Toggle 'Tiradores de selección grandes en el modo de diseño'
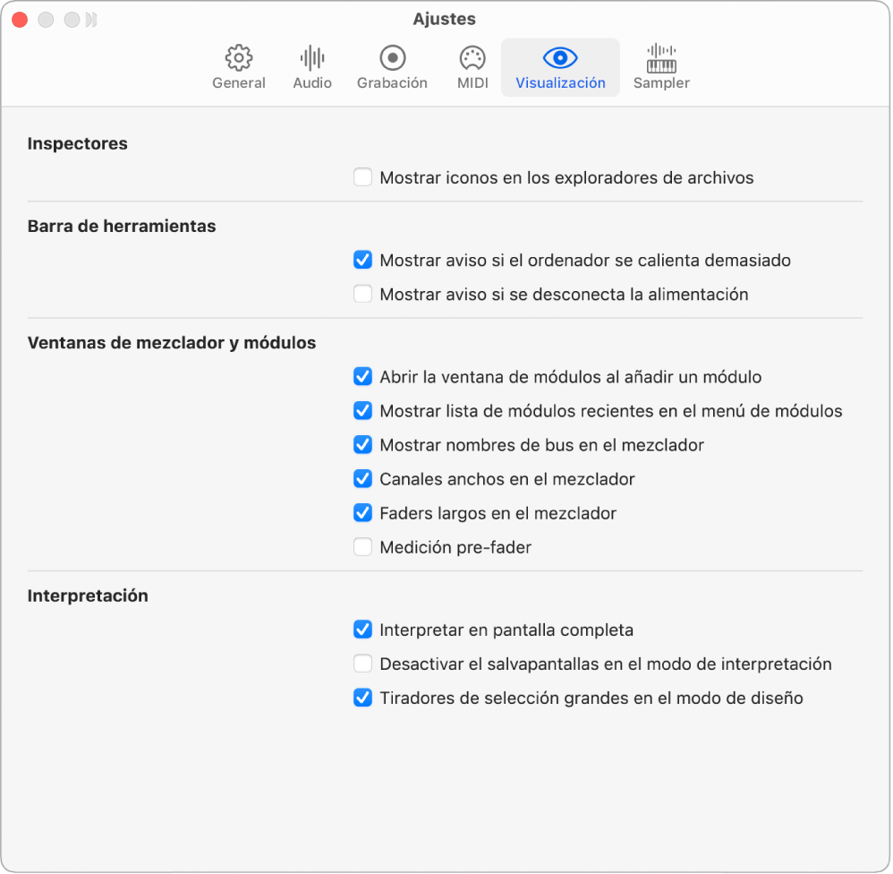 [x=362, y=698]
